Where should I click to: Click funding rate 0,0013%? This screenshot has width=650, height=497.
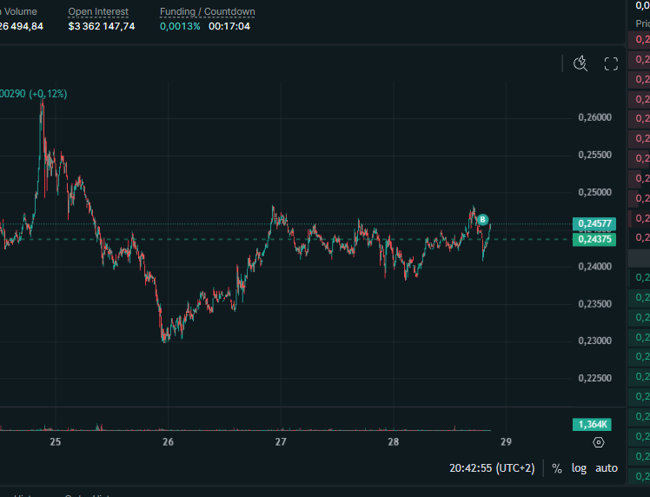click(x=180, y=27)
